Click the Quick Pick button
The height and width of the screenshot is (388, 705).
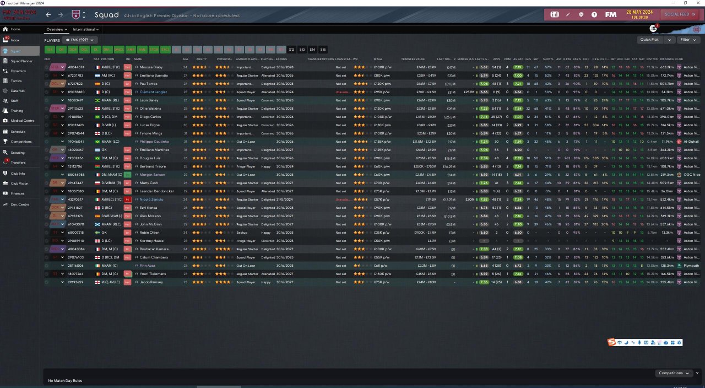point(650,40)
